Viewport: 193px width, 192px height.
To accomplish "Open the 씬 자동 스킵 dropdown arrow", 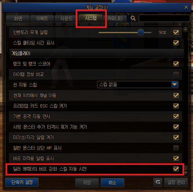I will pos(175,84).
